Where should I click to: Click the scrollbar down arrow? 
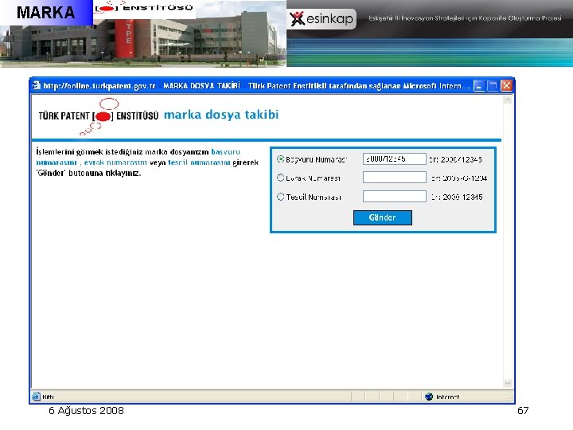coord(508,383)
